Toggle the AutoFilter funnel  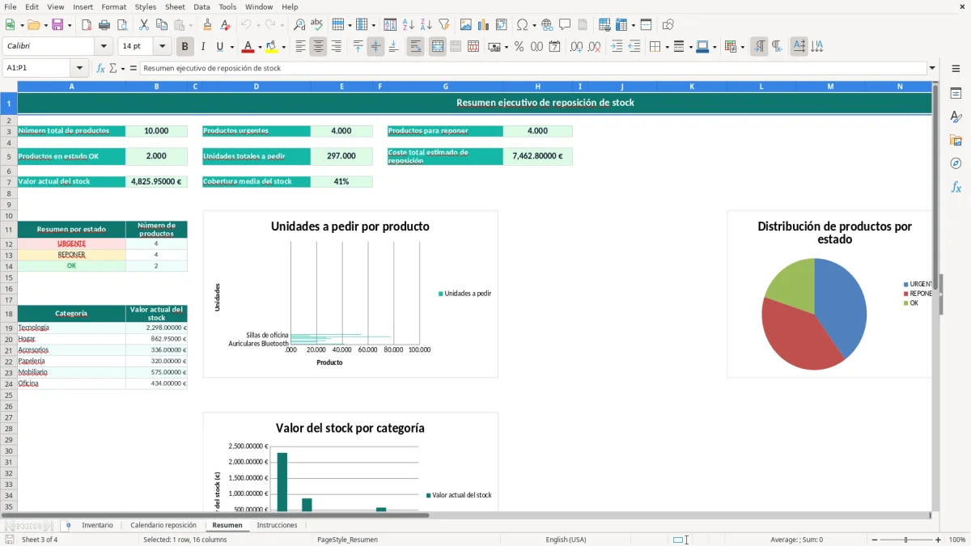[444, 25]
